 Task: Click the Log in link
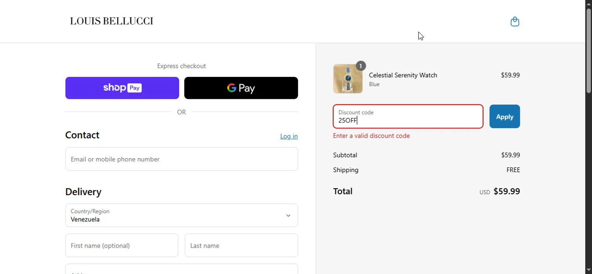click(x=289, y=136)
